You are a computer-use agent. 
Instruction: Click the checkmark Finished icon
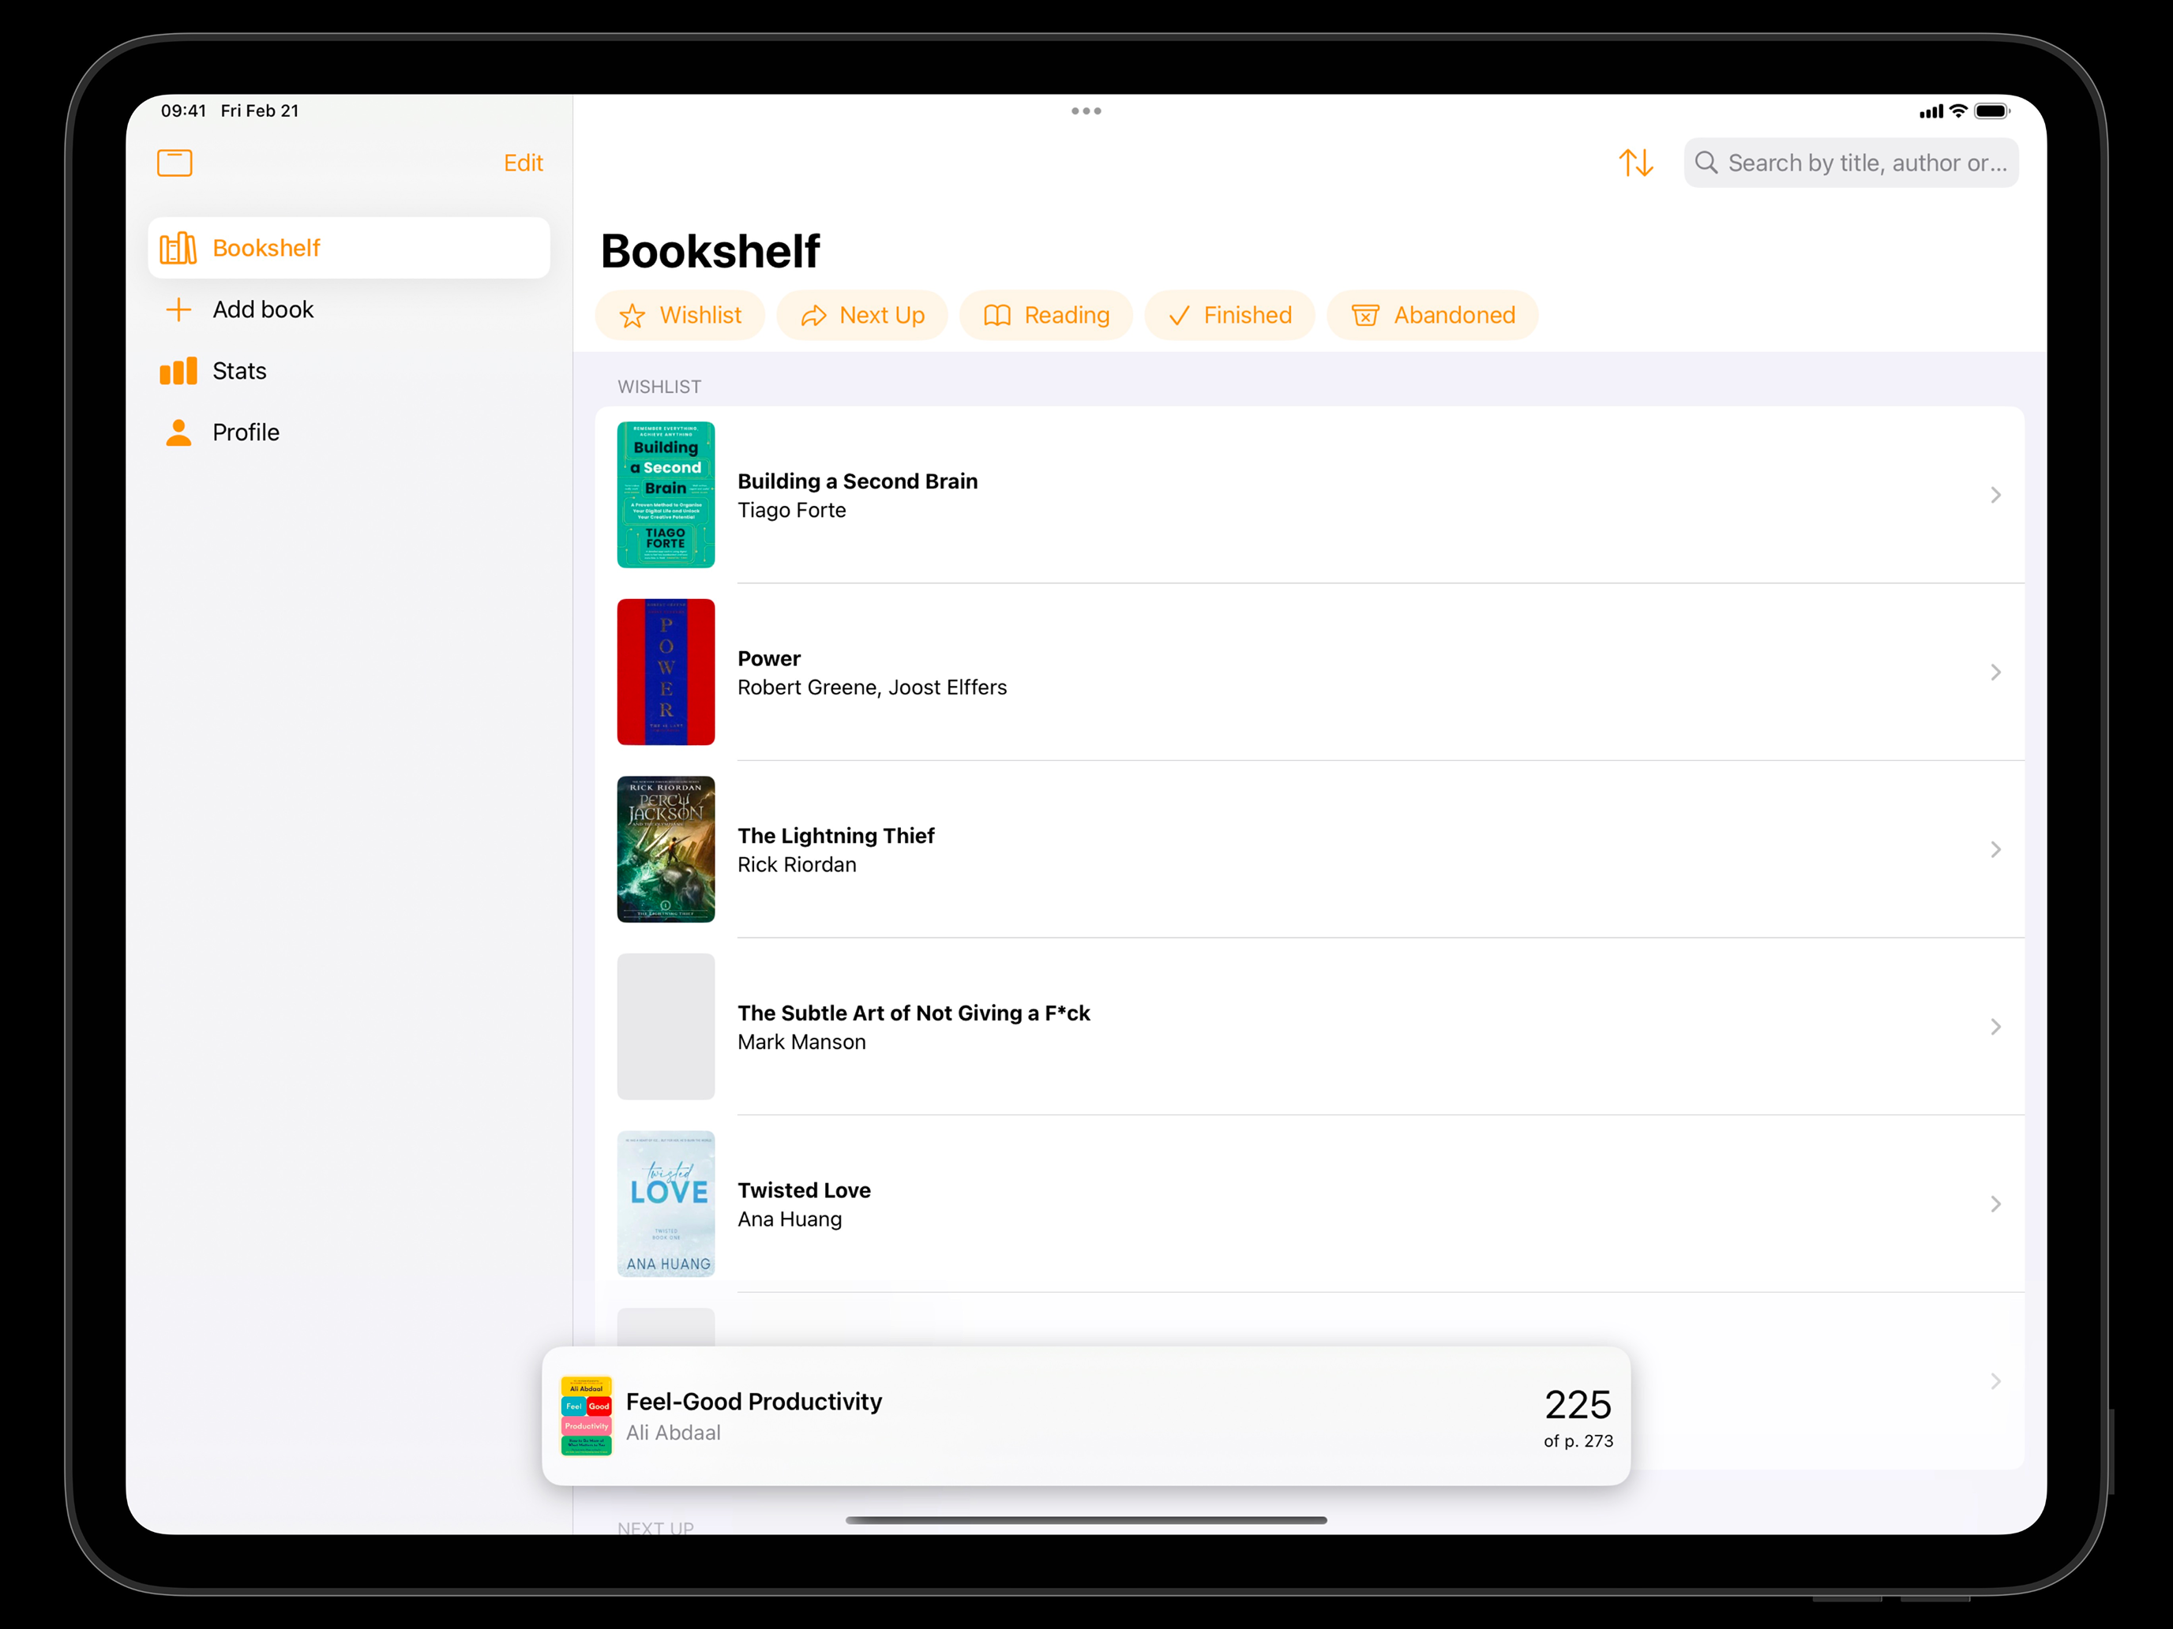coord(1179,315)
